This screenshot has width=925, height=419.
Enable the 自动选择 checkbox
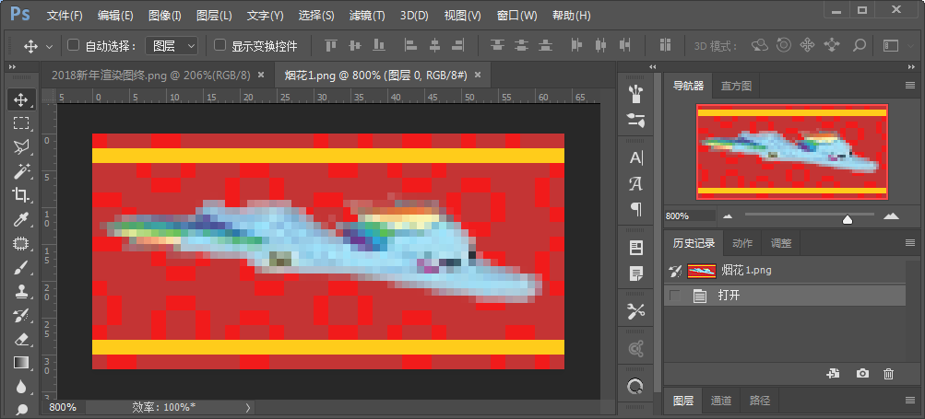click(73, 45)
